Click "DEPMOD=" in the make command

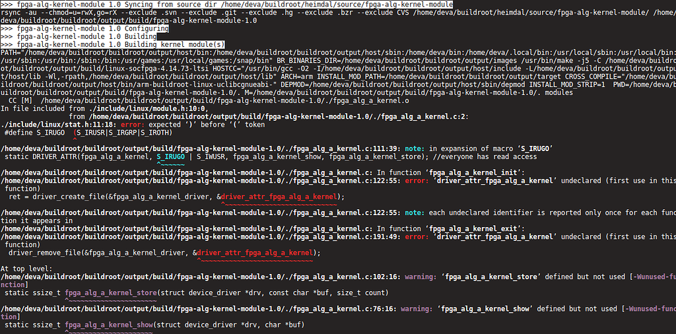click(x=294, y=85)
